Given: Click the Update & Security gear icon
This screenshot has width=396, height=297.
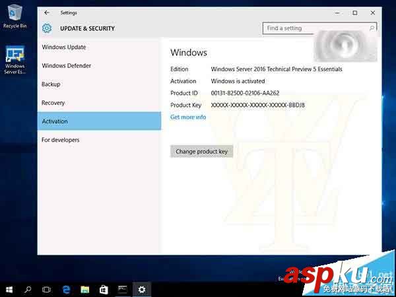Looking at the screenshot, I should [47, 28].
